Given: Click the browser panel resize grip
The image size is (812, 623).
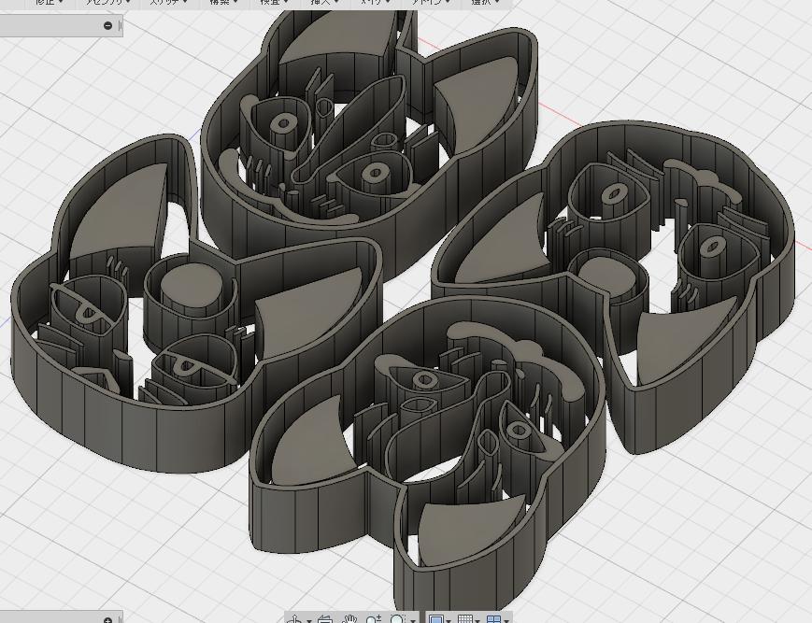Looking at the screenshot, I should [121, 25].
